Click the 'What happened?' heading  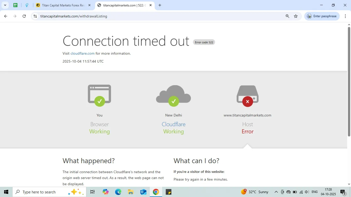pos(89,161)
